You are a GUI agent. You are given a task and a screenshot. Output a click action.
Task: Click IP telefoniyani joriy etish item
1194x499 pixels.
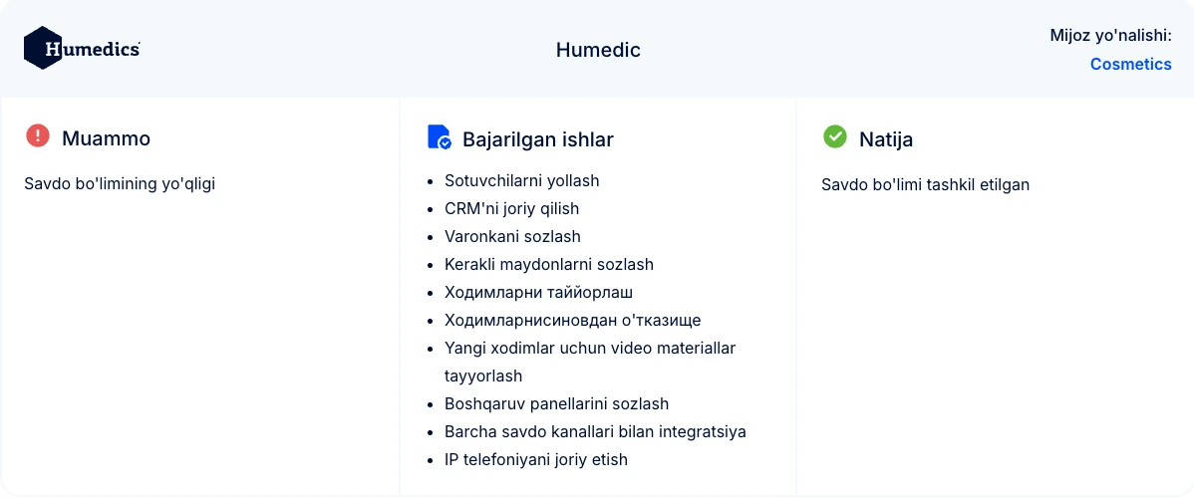point(535,460)
